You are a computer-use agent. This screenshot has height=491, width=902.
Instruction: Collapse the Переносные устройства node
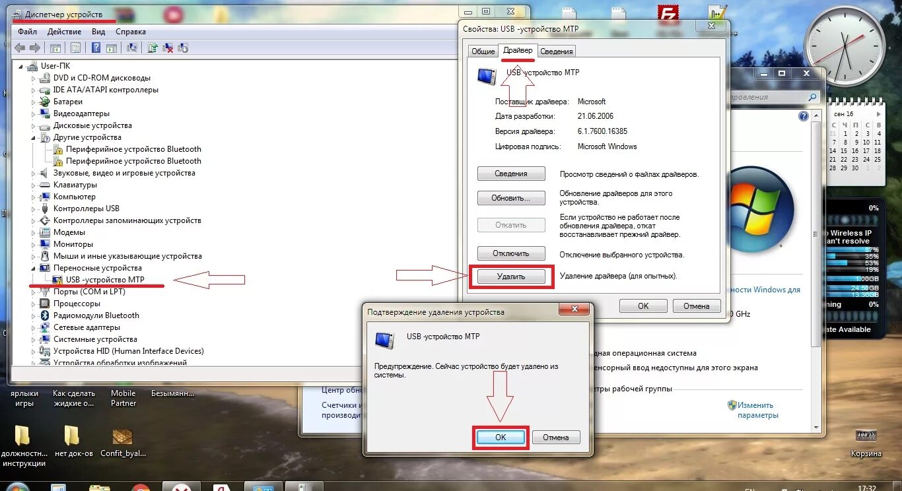tap(33, 268)
